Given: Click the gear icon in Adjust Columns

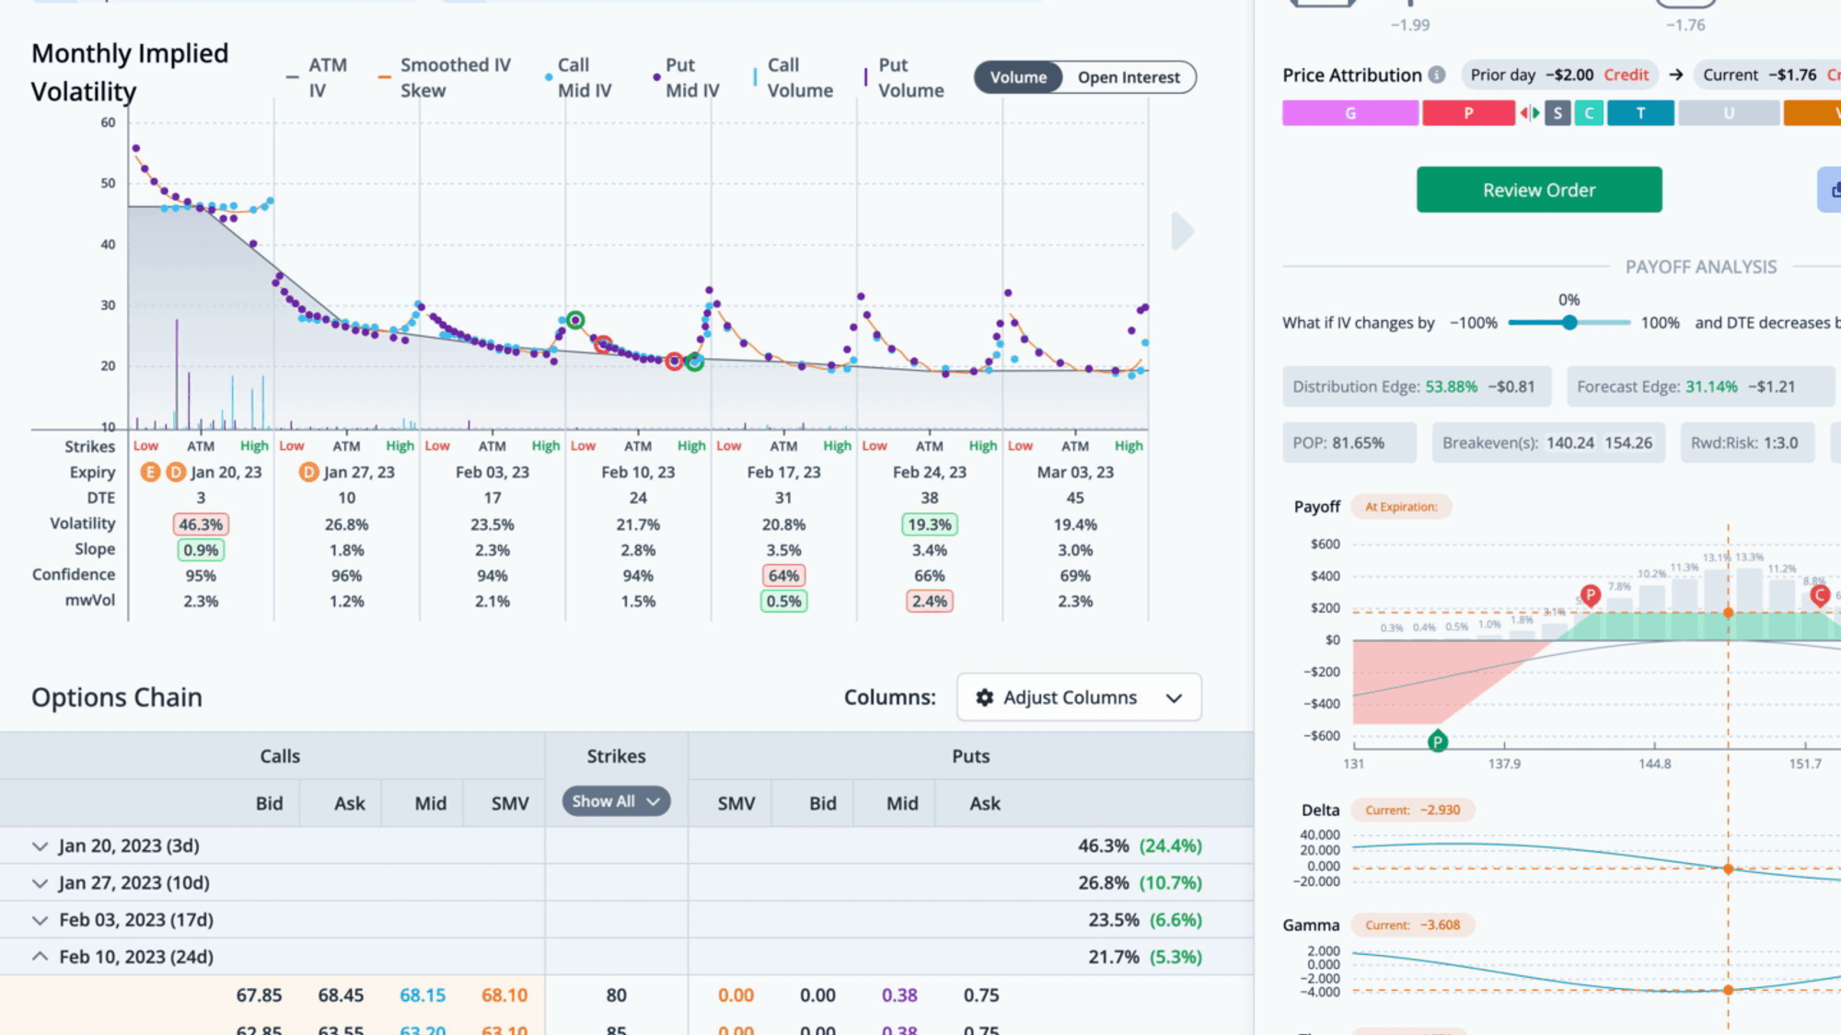Looking at the screenshot, I should pos(984,697).
